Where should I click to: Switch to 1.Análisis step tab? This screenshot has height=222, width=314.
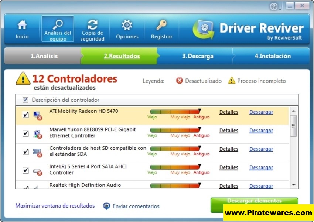click(42, 56)
